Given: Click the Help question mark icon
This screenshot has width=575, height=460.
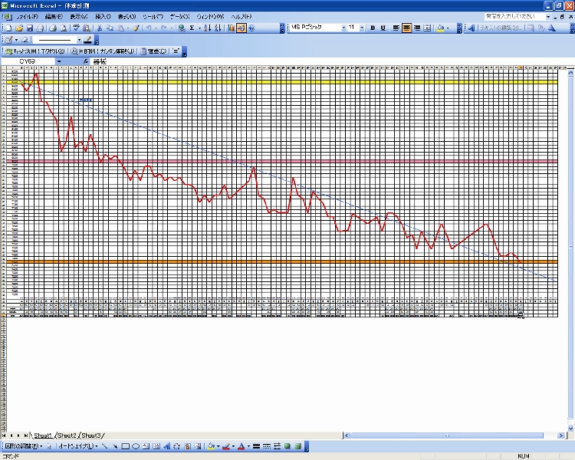Looking at the screenshot, I should 251,28.
